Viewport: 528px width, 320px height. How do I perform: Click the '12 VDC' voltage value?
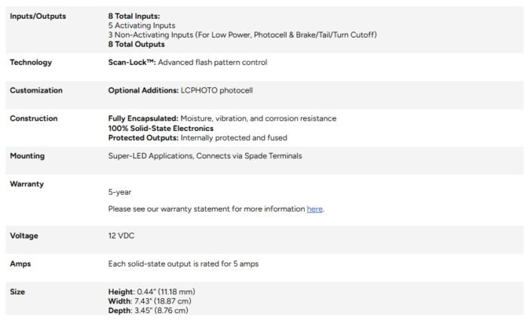tap(121, 236)
